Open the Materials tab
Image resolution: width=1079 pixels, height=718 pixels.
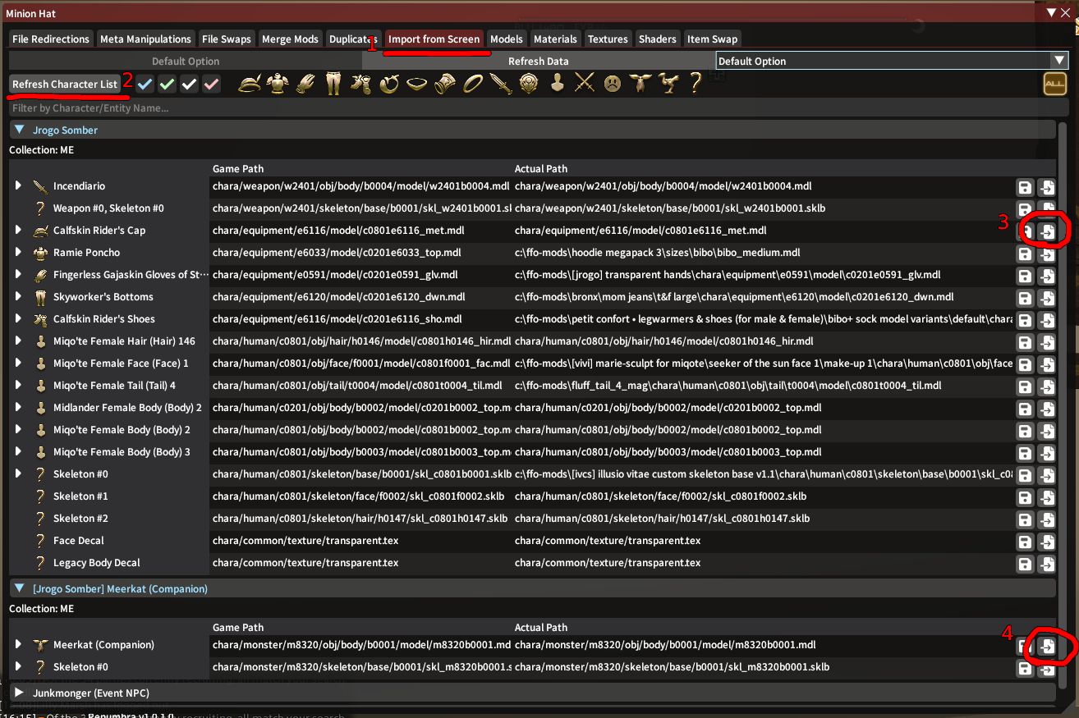click(555, 39)
